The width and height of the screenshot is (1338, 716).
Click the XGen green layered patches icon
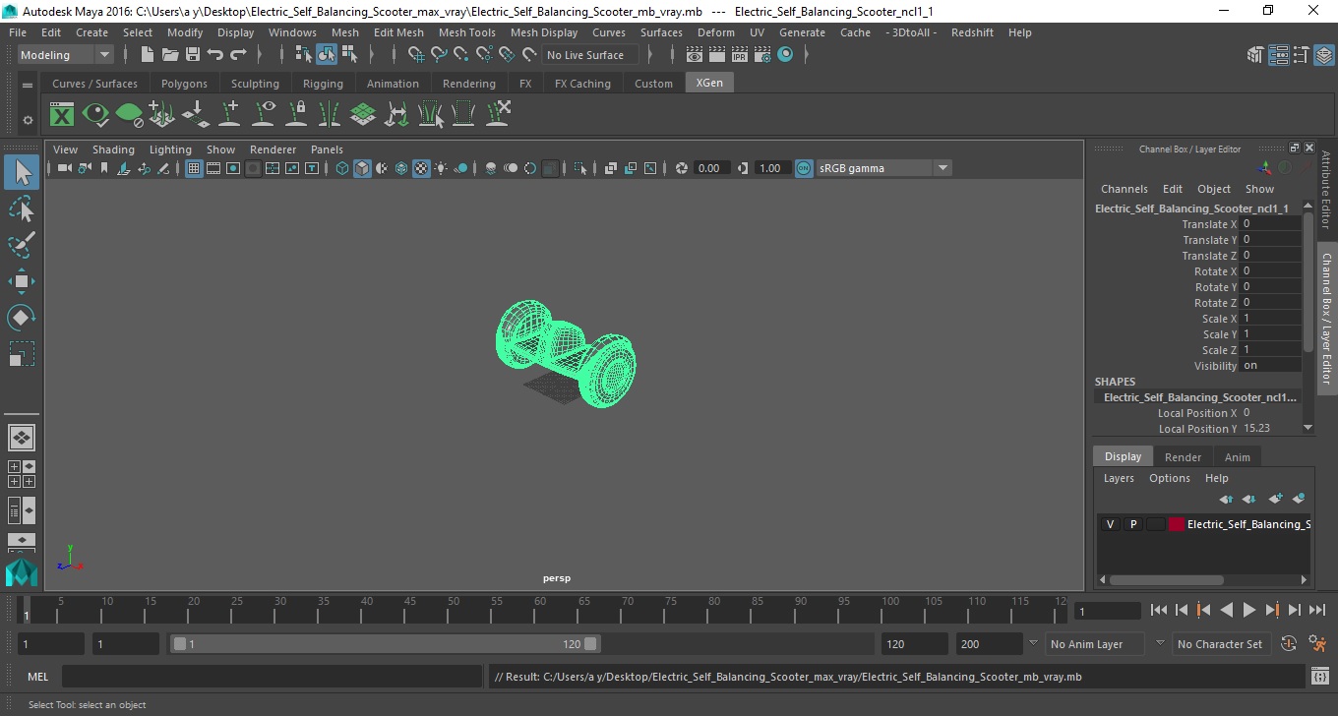[363, 115]
